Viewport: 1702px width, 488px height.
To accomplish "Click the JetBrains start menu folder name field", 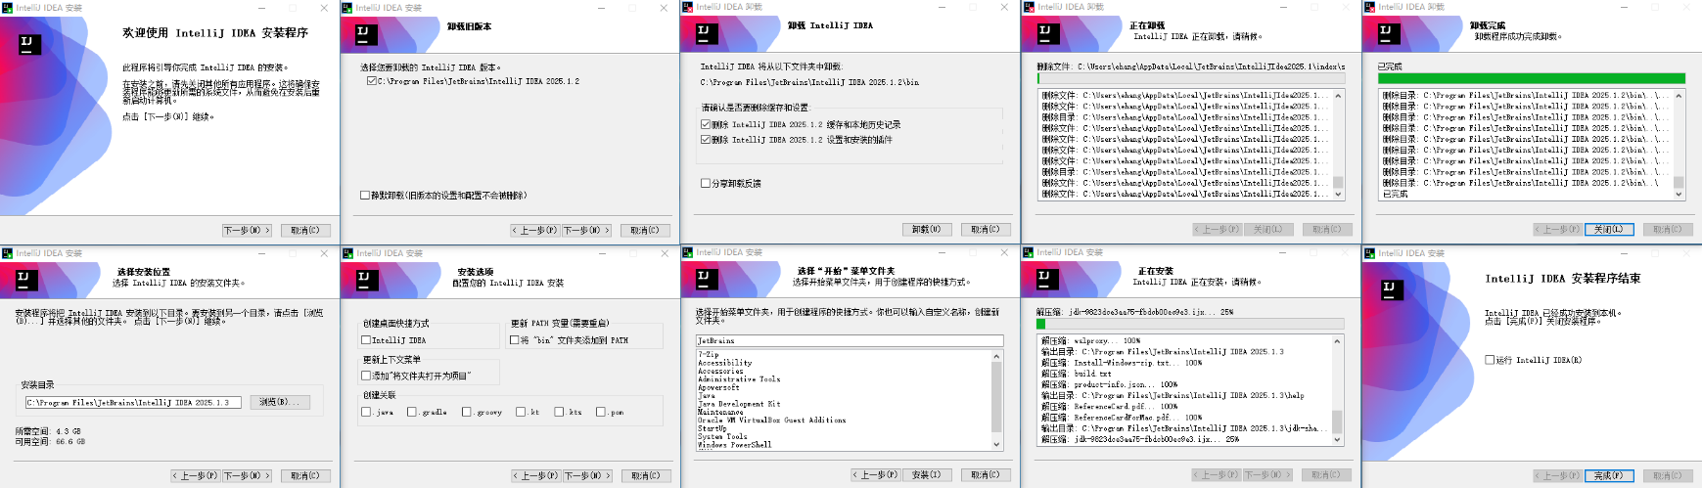I will pyautogui.click(x=850, y=340).
